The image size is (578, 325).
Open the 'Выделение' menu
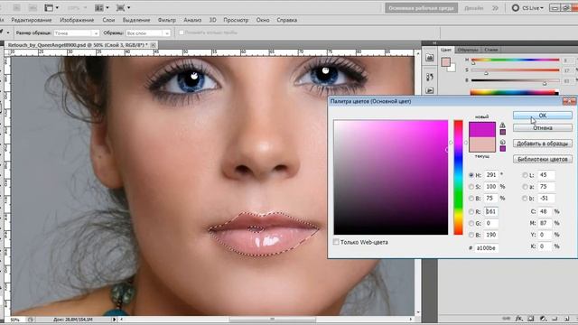tap(136, 20)
